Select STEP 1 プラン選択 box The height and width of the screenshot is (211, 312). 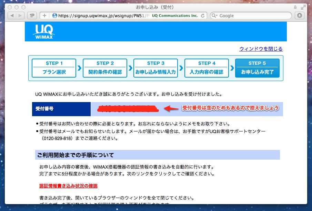click(x=54, y=68)
